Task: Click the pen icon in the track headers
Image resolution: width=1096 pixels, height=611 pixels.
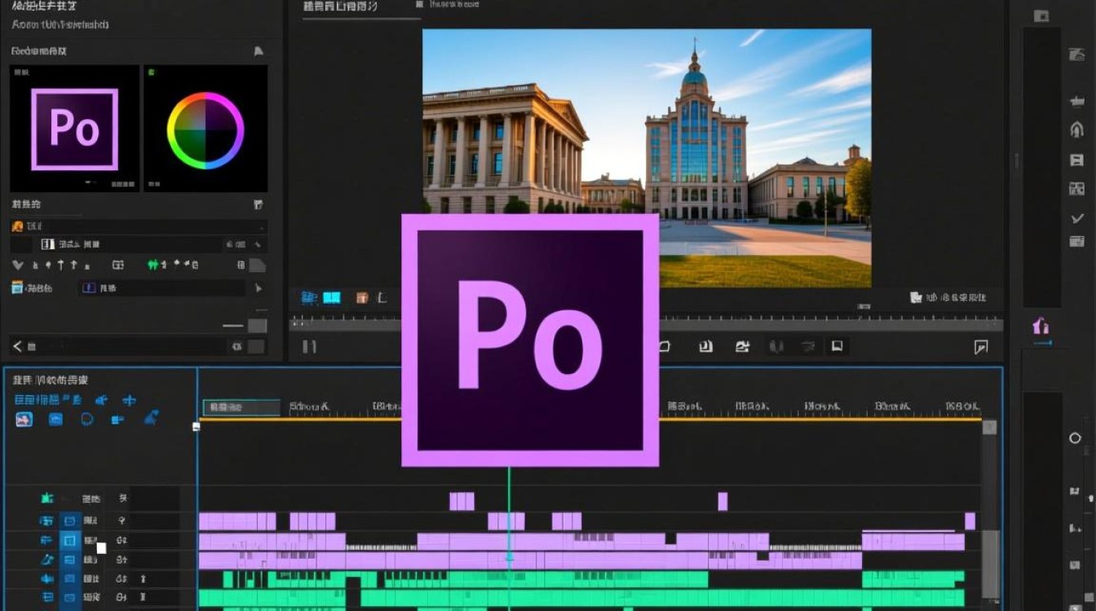Action: [x=46, y=560]
